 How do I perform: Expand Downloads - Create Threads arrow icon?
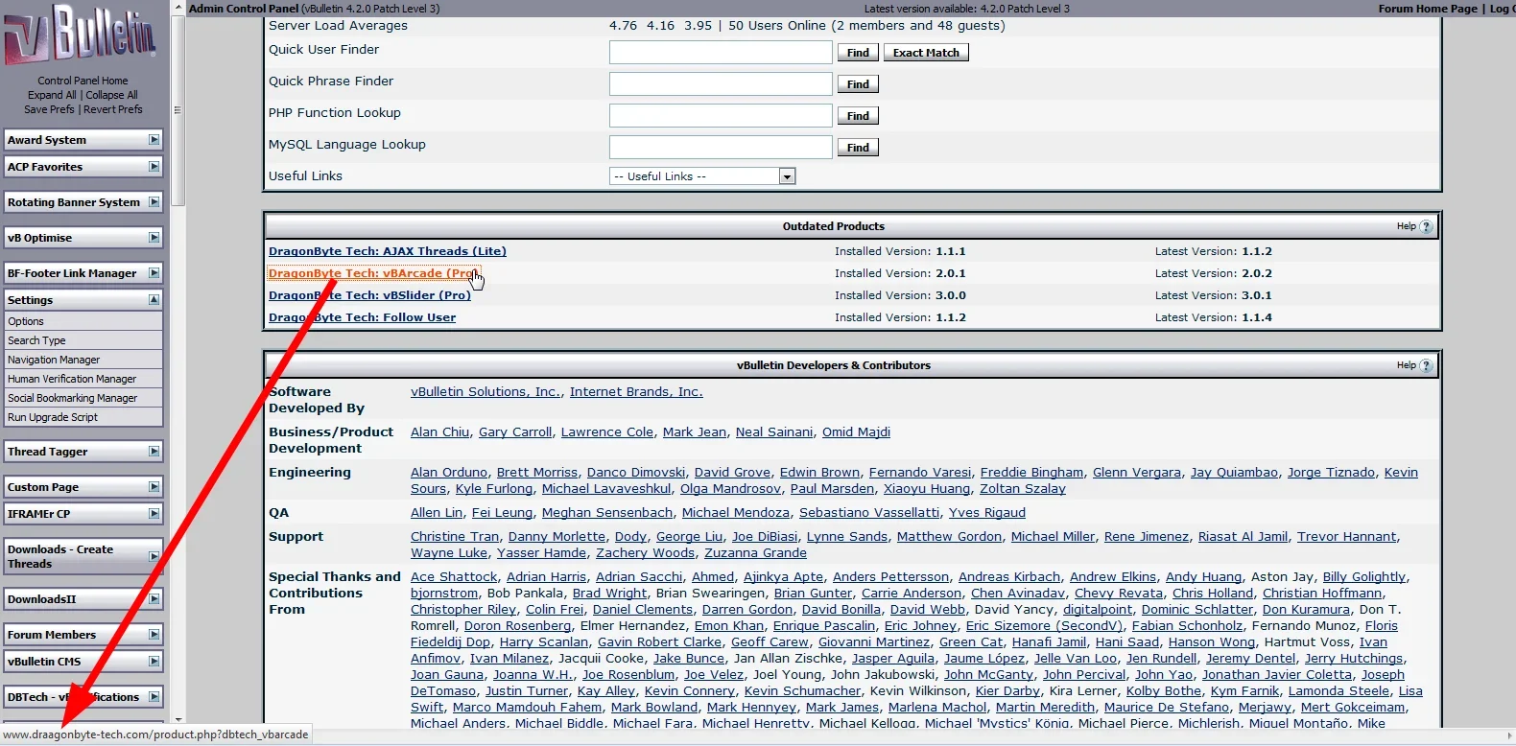[154, 556]
